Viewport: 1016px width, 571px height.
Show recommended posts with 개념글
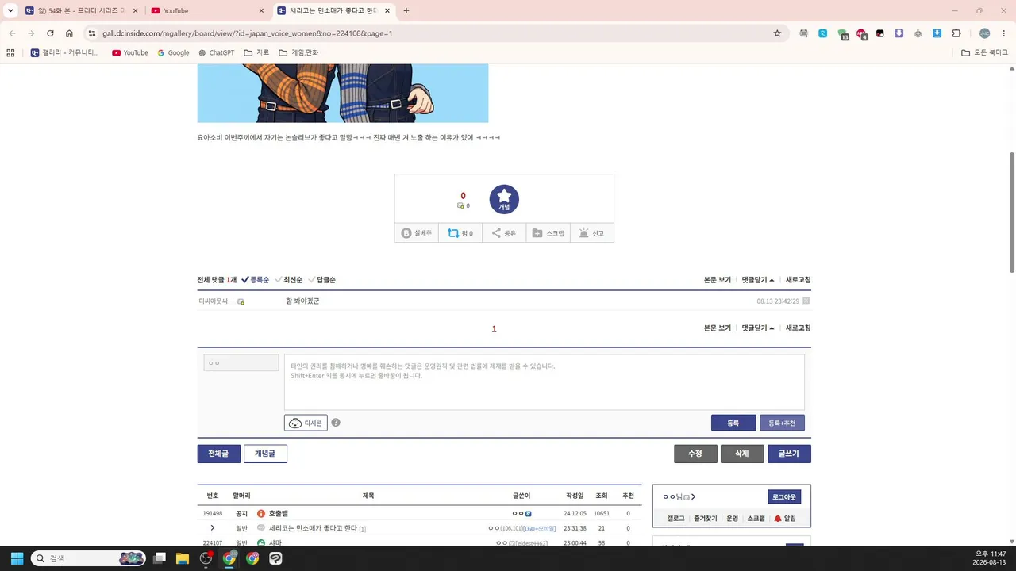(265, 454)
